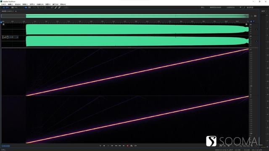Image resolution: width=269 pixels, height=151 pixels.
Task: Click the Play button in transport
Action: coord(104,146)
